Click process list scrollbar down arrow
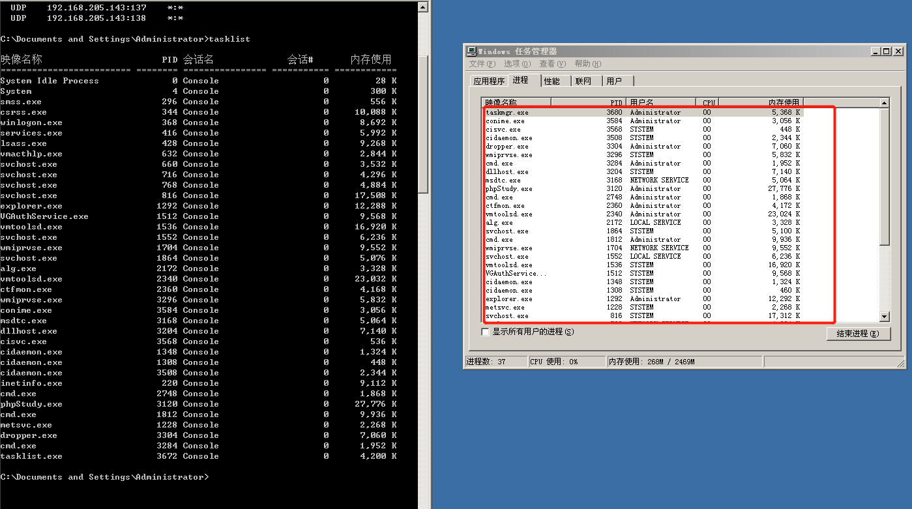 (885, 317)
